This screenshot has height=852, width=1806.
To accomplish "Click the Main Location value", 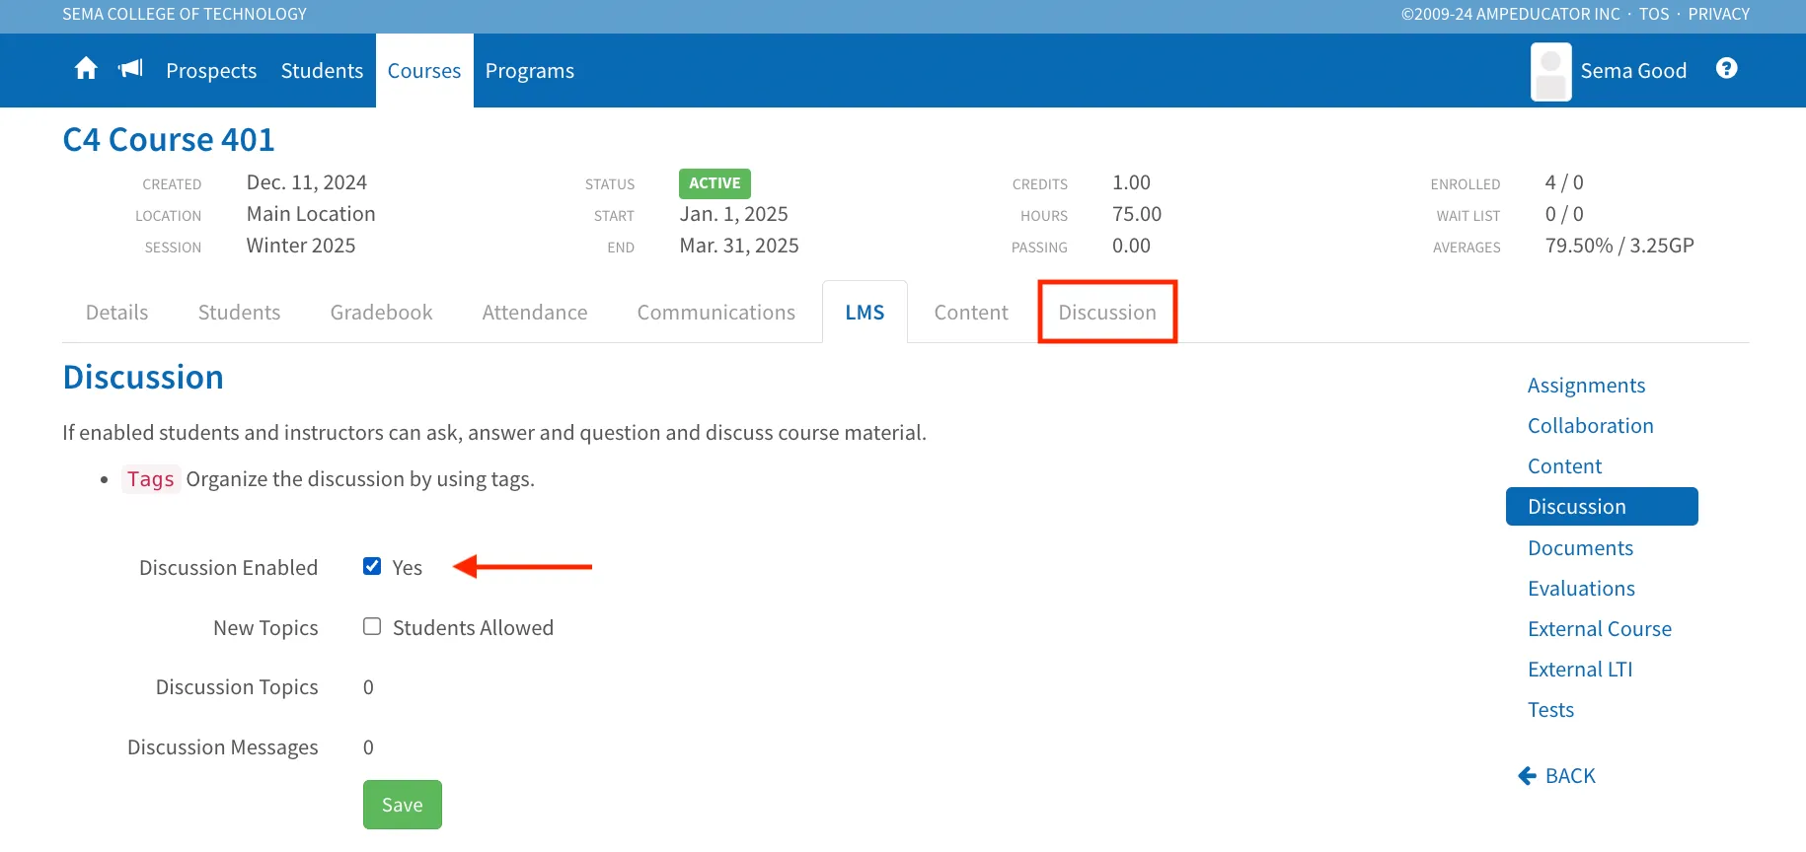I will [311, 214].
